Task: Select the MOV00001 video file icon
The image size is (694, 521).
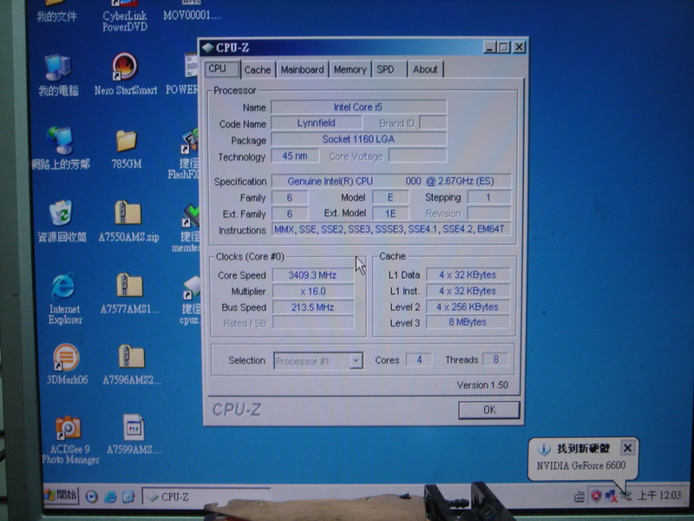Action: pyautogui.click(x=192, y=10)
